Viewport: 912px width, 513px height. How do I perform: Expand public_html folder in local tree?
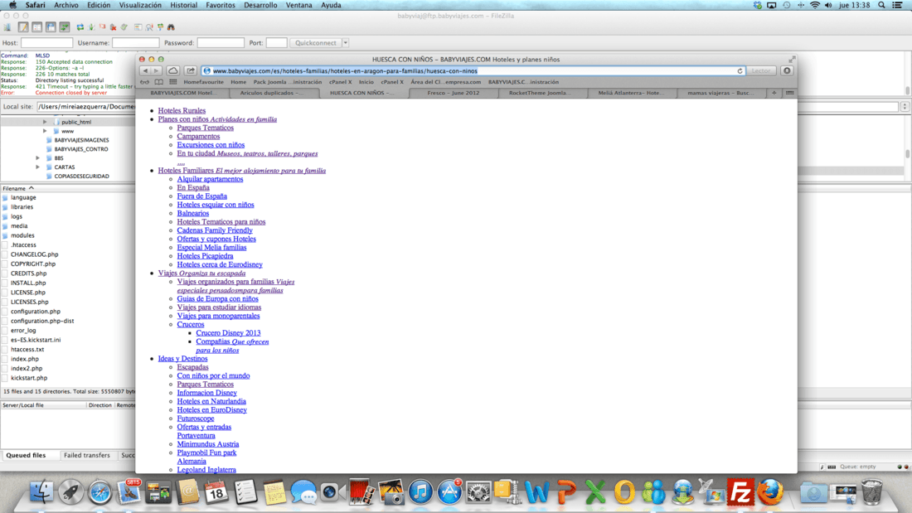pos(45,122)
